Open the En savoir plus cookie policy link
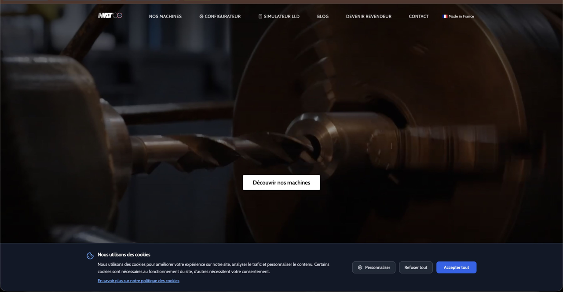Screen dimensions: 563x292 139,281
